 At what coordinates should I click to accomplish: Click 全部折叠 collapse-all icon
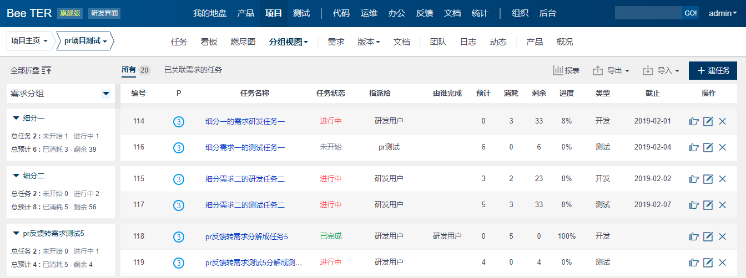47,70
